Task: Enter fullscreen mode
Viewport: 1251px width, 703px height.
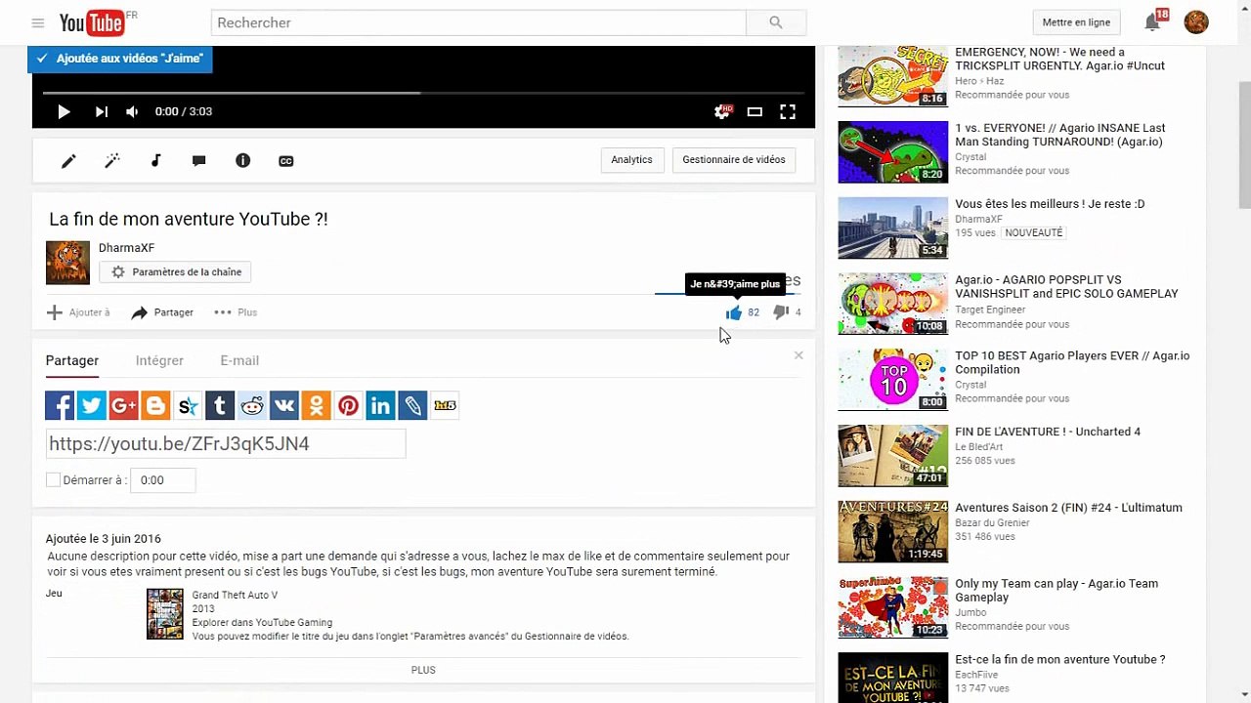Action: [788, 111]
